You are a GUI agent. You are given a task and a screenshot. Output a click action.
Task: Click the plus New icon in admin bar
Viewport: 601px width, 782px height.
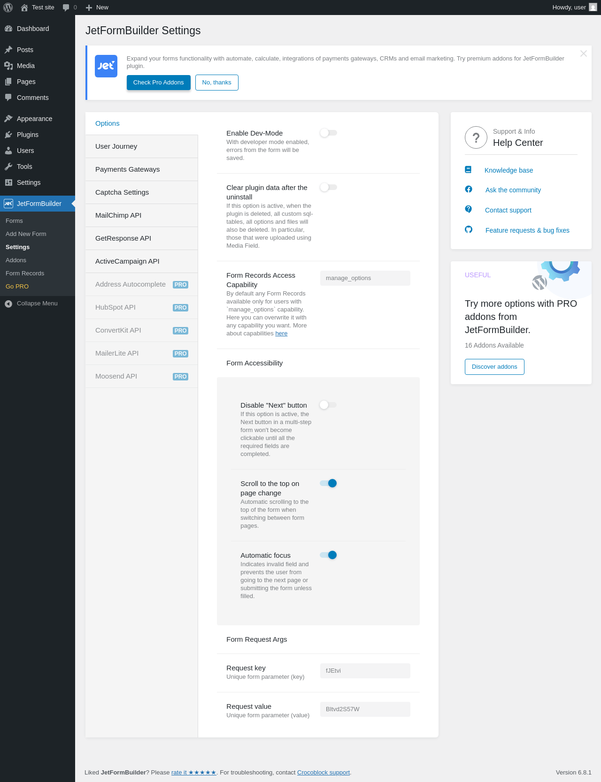(x=89, y=8)
